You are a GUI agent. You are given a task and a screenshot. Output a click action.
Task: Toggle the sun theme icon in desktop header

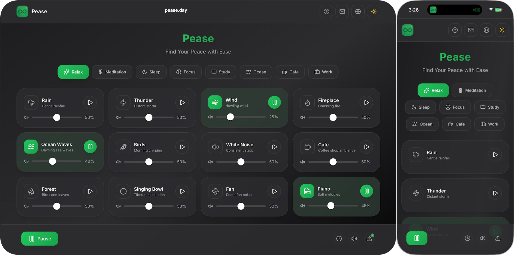[x=374, y=12]
